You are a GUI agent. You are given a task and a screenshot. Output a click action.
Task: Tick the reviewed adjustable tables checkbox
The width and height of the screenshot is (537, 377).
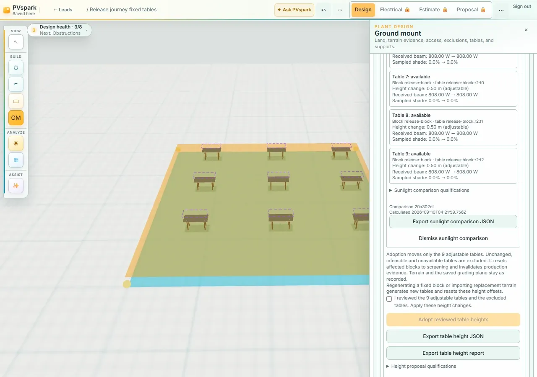click(x=389, y=299)
